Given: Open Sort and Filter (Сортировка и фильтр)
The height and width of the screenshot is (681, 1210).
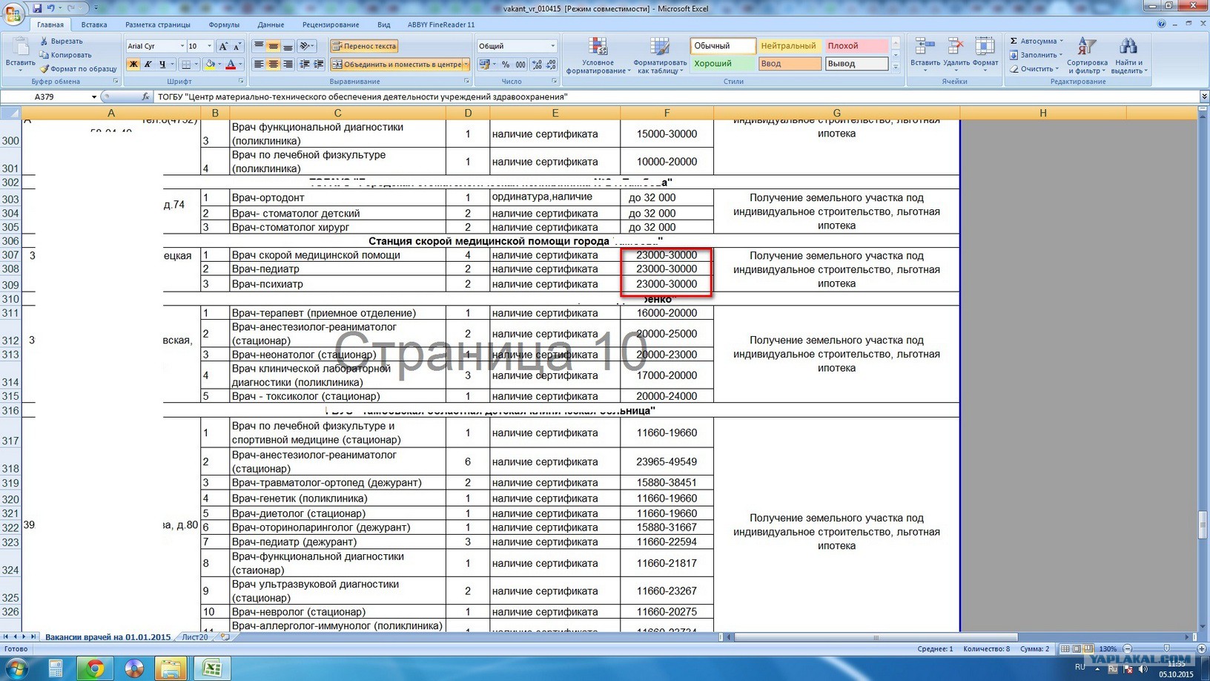Looking at the screenshot, I should (x=1087, y=56).
